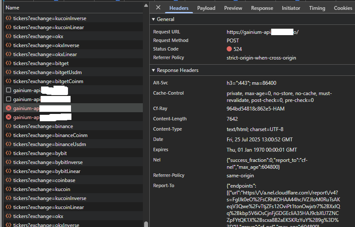The width and height of the screenshot is (355, 227).
Task: Open the Payload tab
Action: pos(206,8)
